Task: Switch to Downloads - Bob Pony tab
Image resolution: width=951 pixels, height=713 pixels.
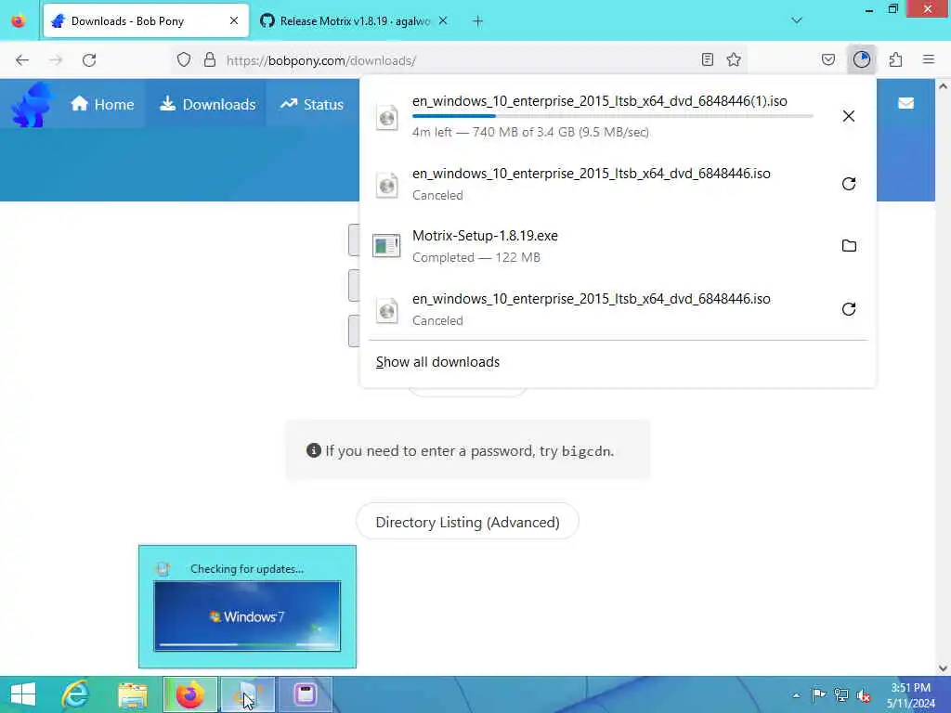Action: coord(146,21)
